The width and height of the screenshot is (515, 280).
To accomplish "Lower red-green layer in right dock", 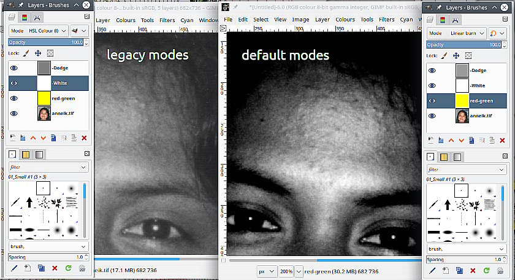I will point(461,141).
